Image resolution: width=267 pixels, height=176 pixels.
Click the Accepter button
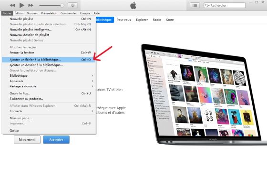tap(56, 140)
